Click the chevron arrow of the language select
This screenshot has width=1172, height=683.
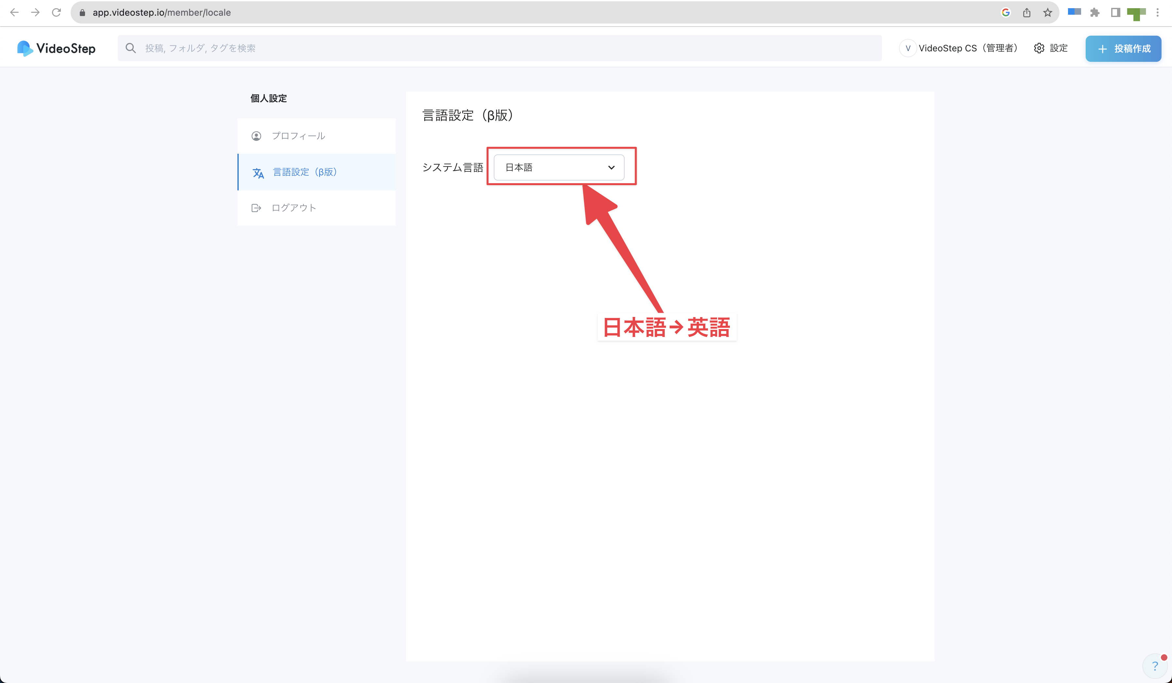tap(611, 167)
